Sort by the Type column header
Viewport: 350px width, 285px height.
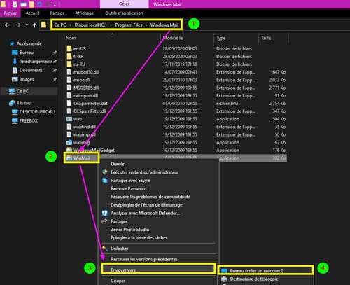[220, 38]
